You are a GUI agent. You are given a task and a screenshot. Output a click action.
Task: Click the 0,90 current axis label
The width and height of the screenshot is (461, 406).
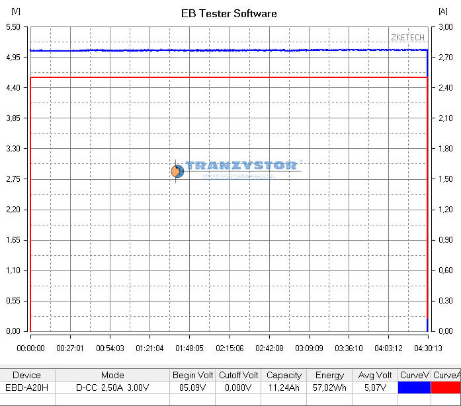(x=446, y=240)
